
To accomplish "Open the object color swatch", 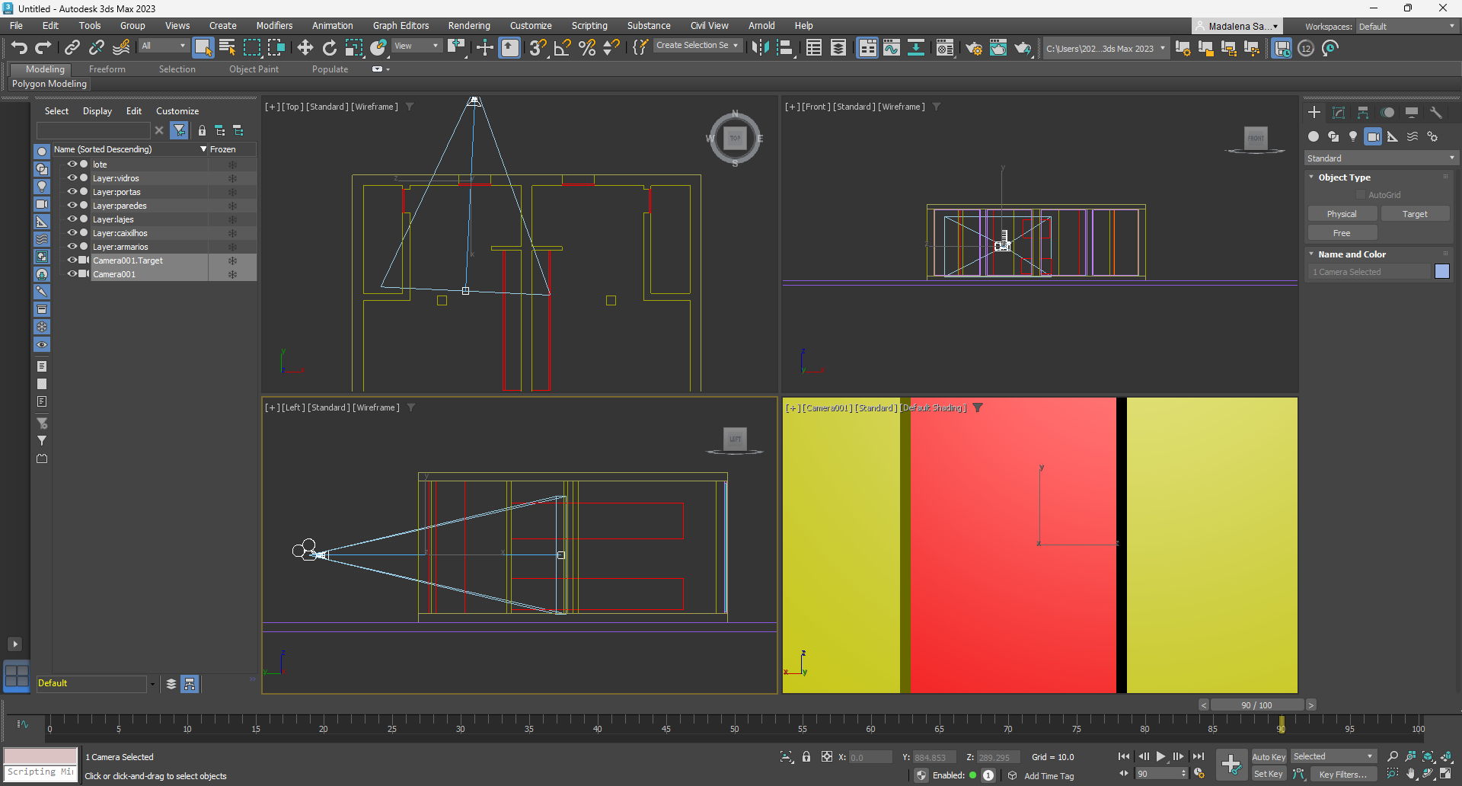I will pos(1441,272).
